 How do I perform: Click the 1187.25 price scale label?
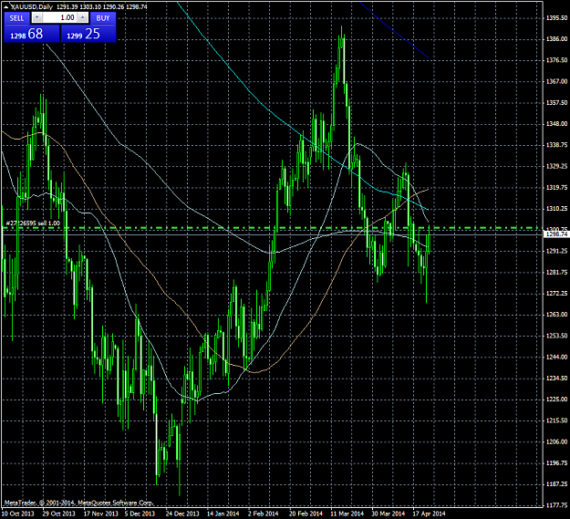click(x=557, y=484)
